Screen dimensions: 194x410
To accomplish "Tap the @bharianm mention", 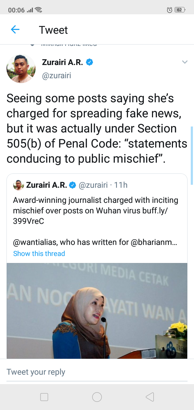I will pos(154,242).
